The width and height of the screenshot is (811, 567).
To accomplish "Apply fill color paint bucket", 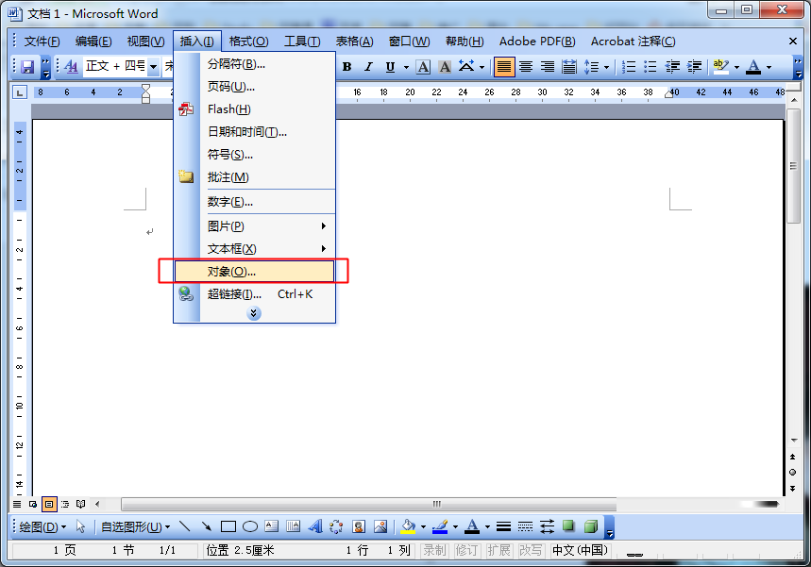I will [x=408, y=526].
